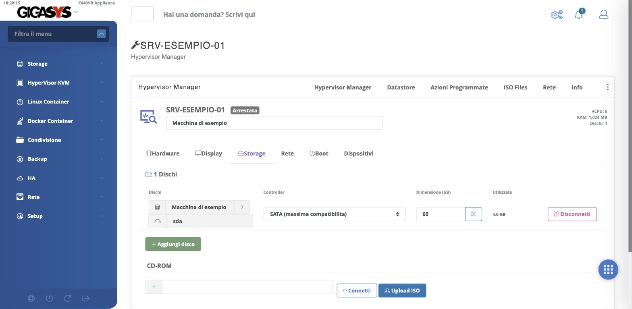Screen dimensions: 632x309
Task: Click the power icon in sidebar footer
Action: 50,299
